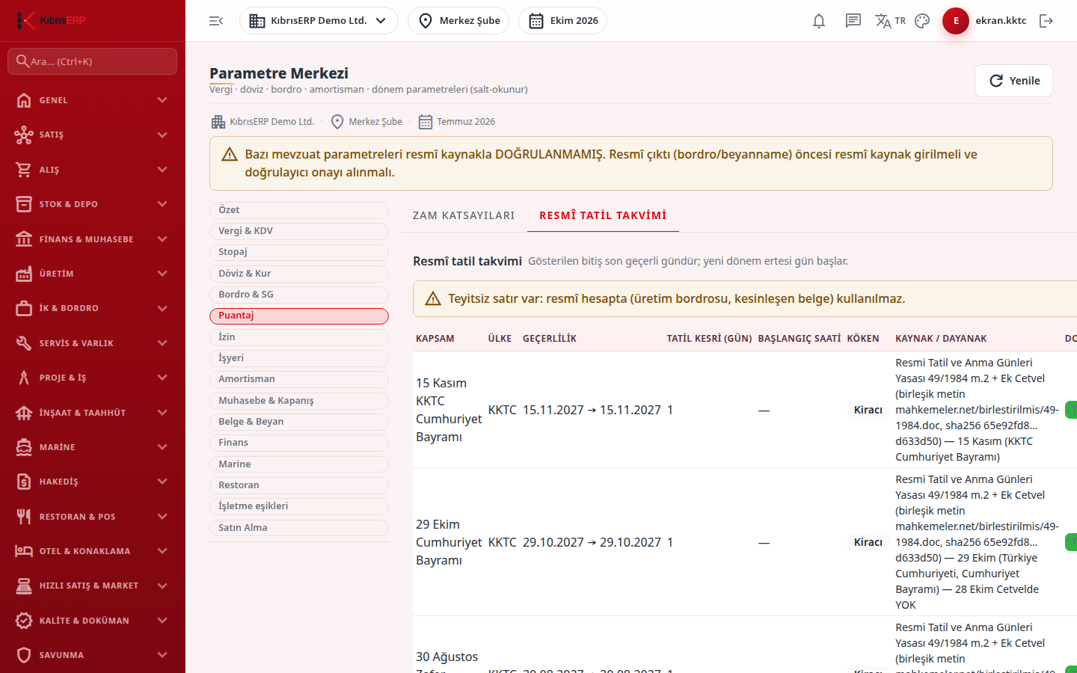The image size is (1077, 673).
Task: Click the Yenile refresh button
Action: [x=1013, y=81]
